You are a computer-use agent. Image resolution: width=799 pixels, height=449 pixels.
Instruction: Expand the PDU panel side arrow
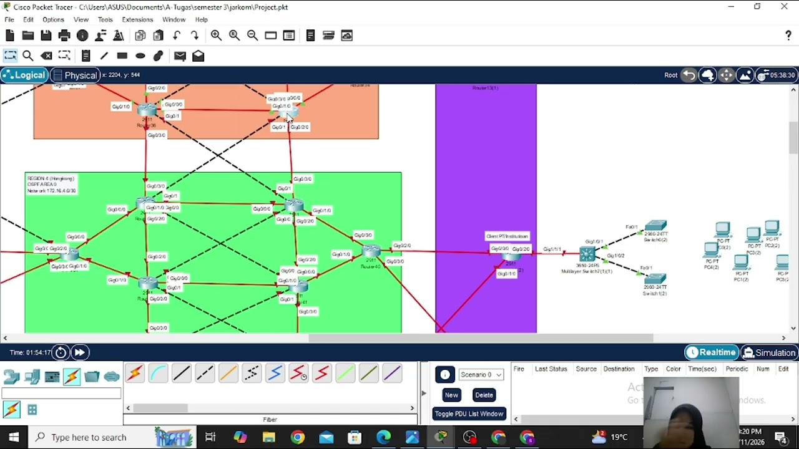(423, 393)
